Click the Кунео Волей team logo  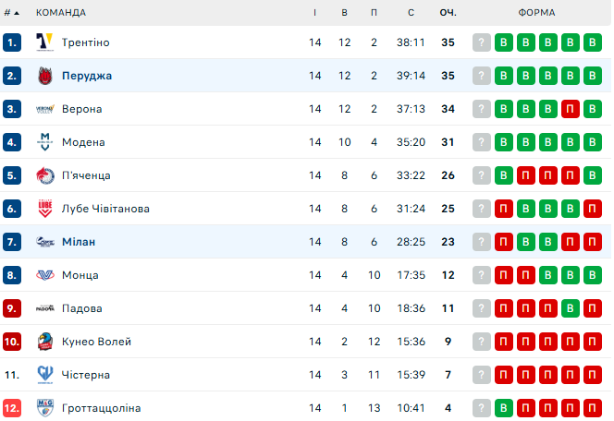tap(44, 342)
